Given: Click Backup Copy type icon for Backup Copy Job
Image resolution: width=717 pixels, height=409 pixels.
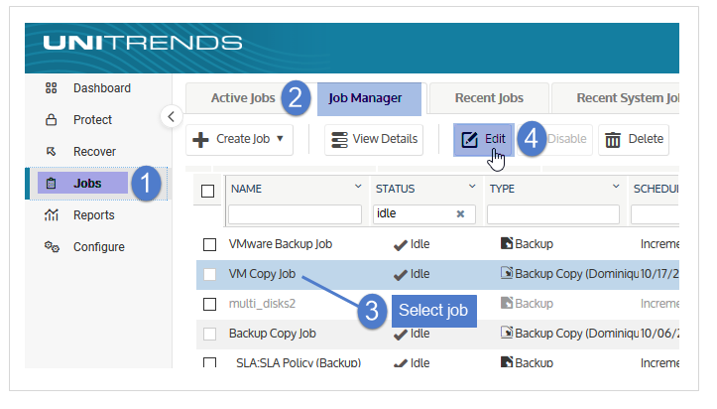Looking at the screenshot, I should pos(506,333).
